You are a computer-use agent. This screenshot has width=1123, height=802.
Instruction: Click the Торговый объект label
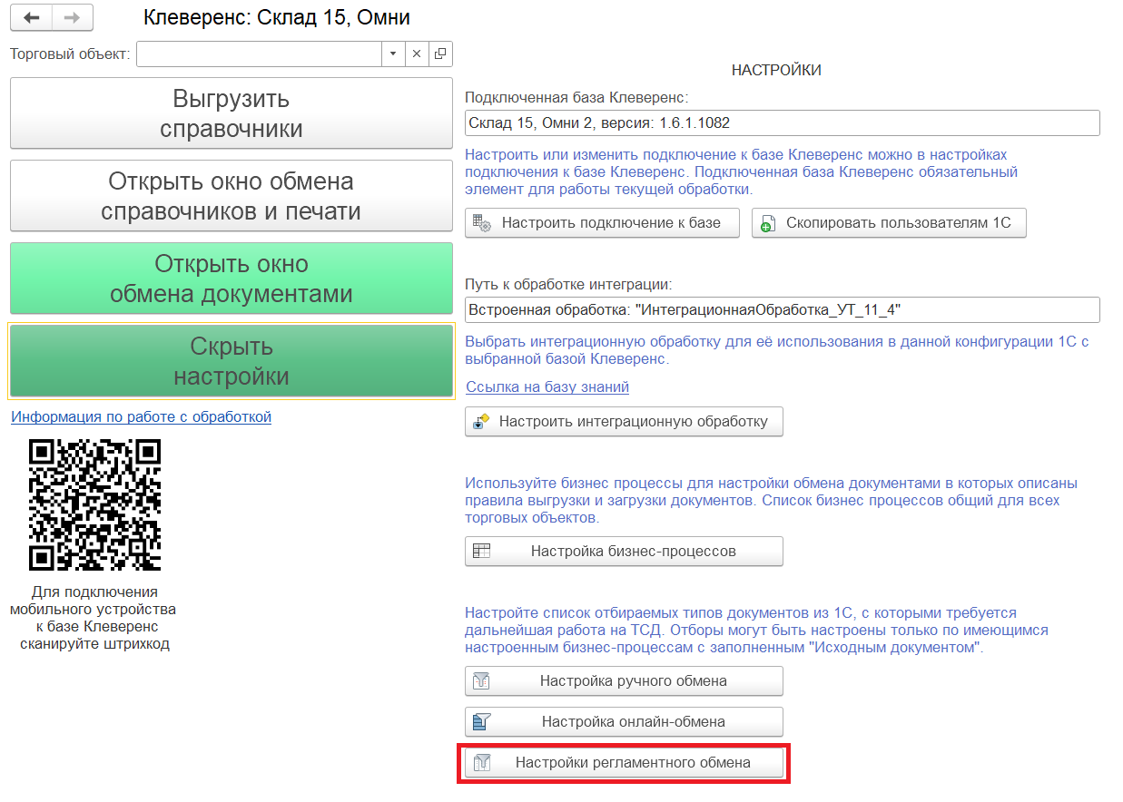pyautogui.click(x=70, y=54)
